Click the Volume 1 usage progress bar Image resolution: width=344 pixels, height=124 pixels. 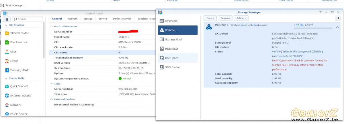click(313, 29)
